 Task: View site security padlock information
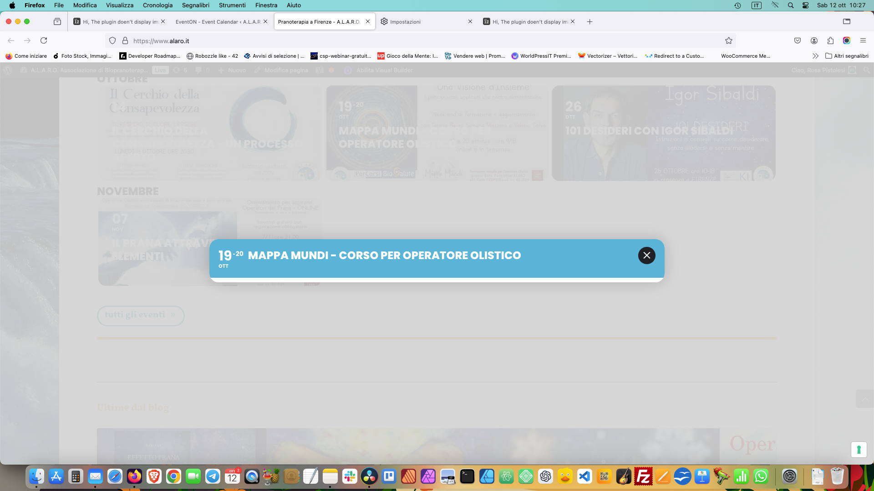(x=125, y=40)
